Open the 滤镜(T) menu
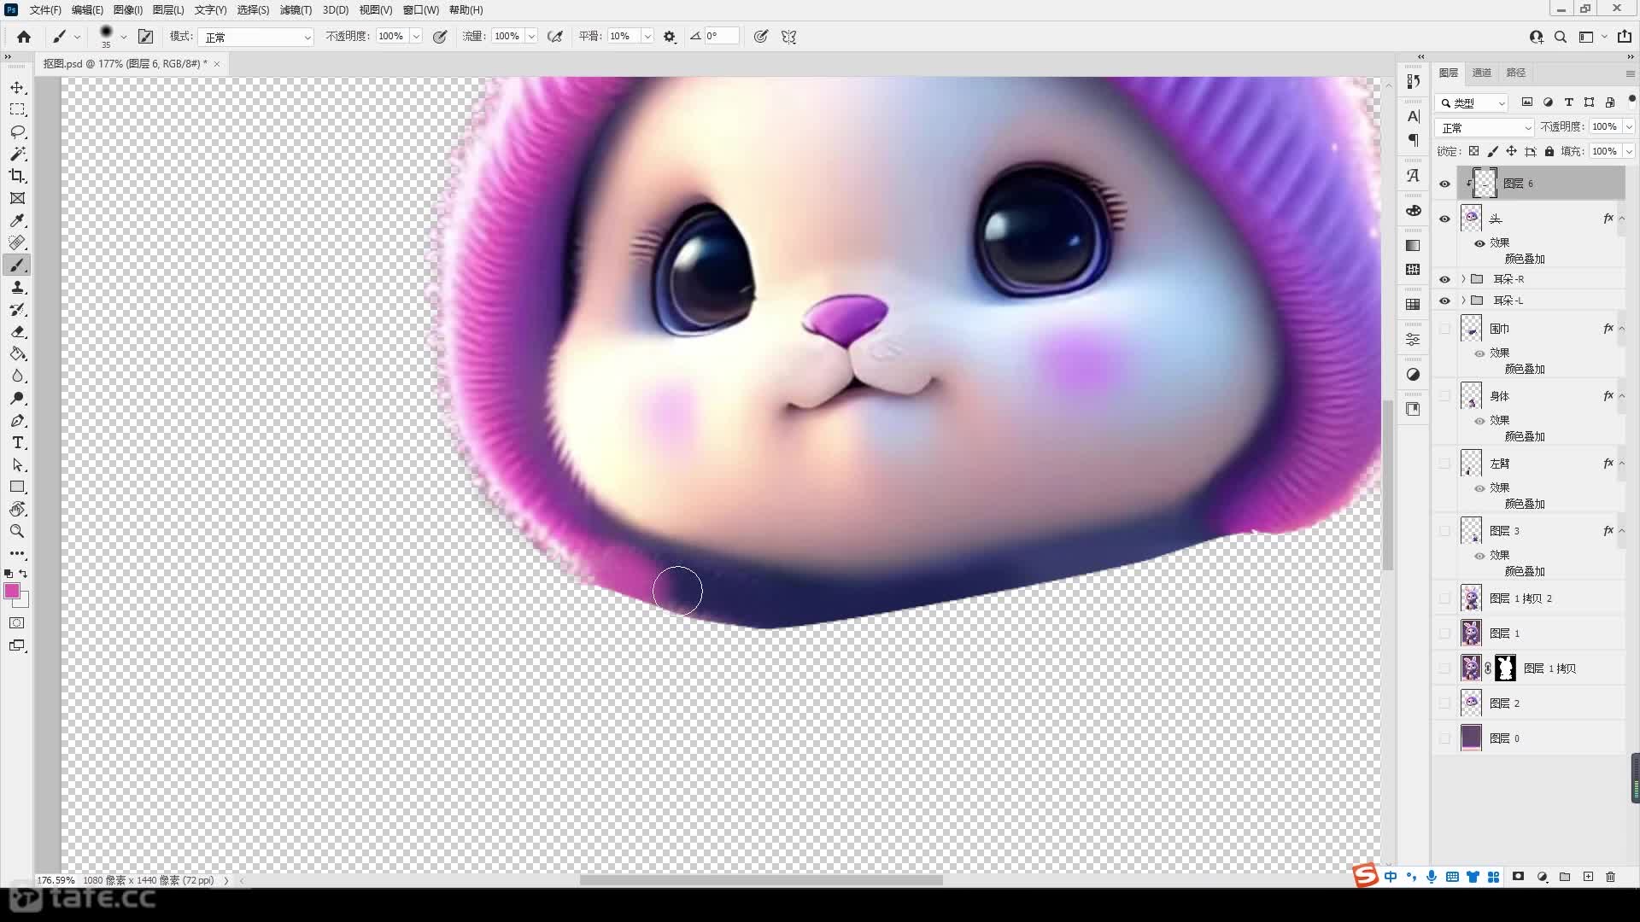Screen dimensions: 1640x922 [296, 10]
